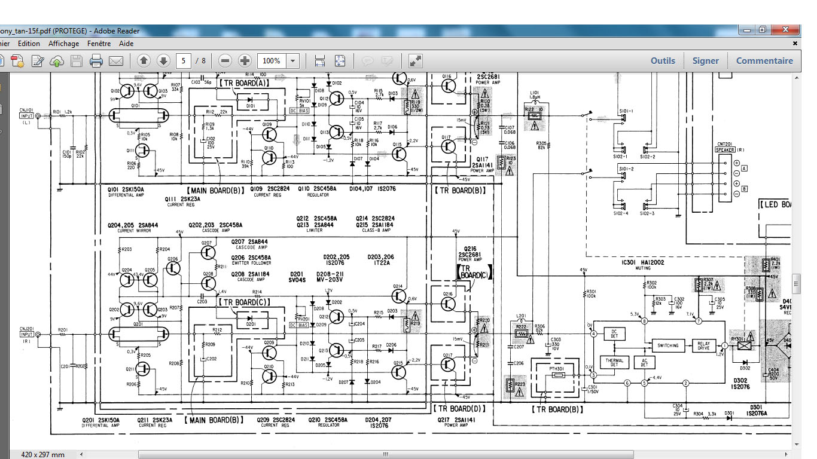This screenshot has height=459, width=817.
Task: Open the Affichage menu
Action: (63, 44)
